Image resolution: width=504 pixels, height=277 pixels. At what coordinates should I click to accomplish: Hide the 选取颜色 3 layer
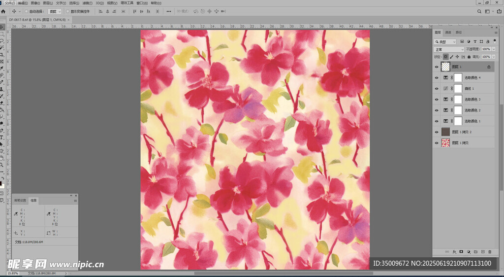[x=437, y=100]
